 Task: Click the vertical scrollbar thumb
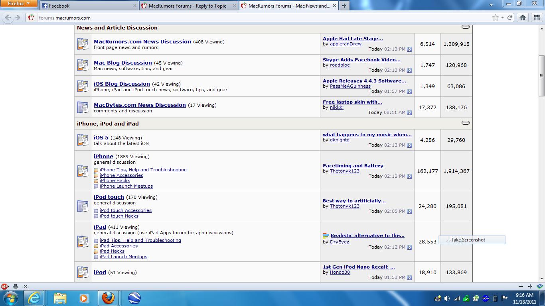tap(541, 76)
